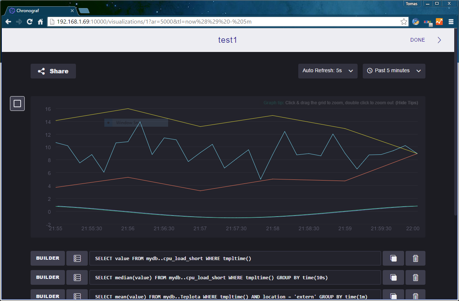Screen dimensions: 459x301
Task: Click the SELECT median(value) query text field
Action: [235, 277]
